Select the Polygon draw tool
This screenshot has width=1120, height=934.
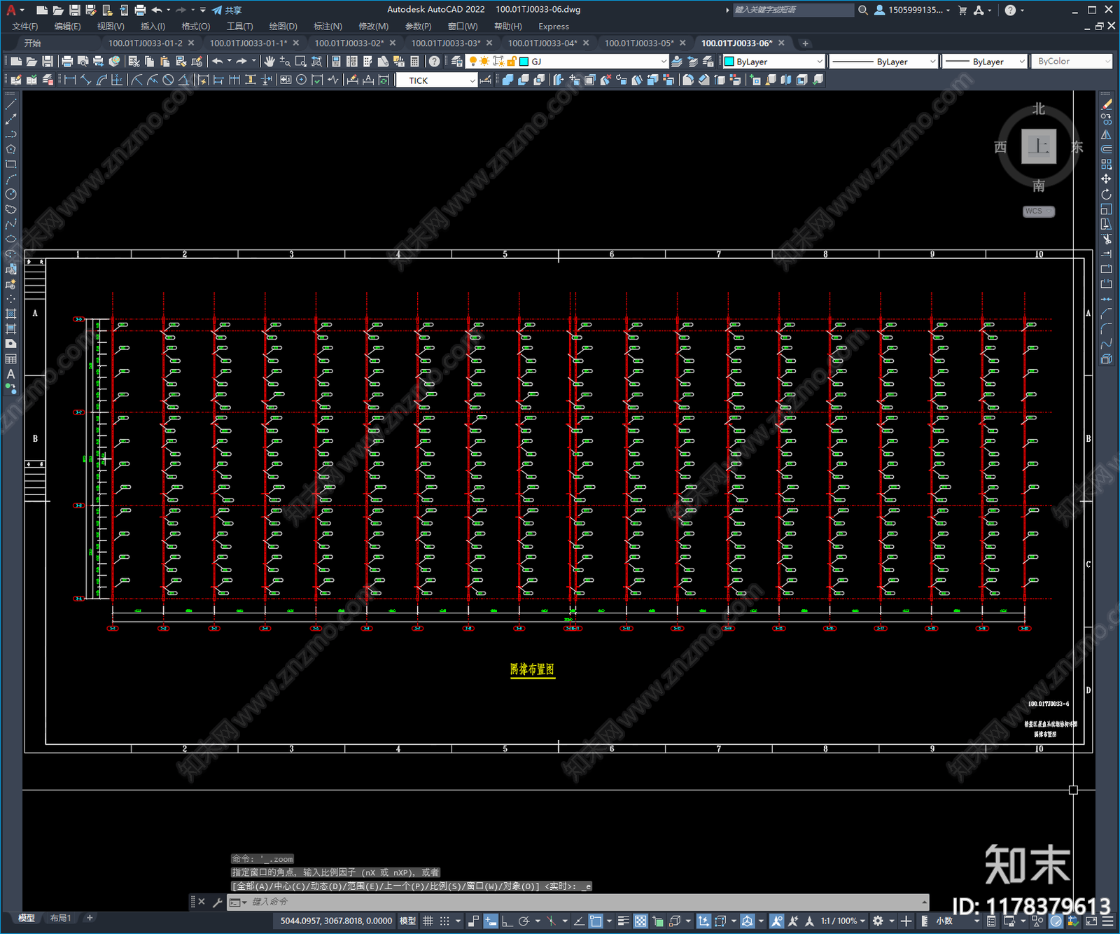[x=10, y=149]
